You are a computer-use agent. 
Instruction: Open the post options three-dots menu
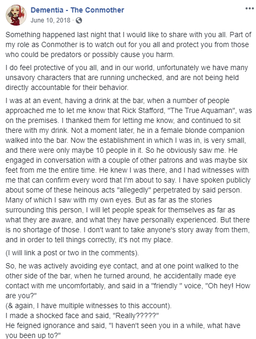(x=250, y=8)
